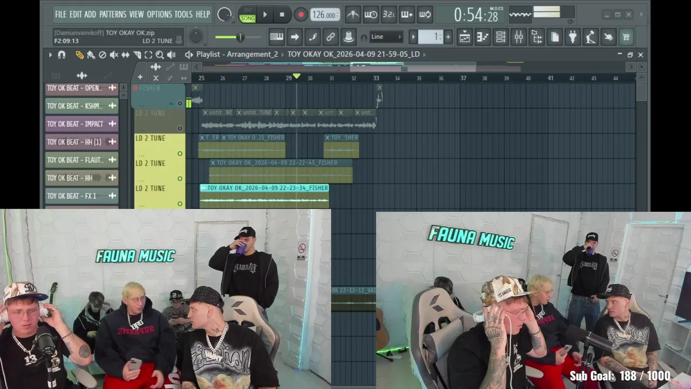Toggle typing keyboard to piano icon
691x389 pixels.
(277, 37)
